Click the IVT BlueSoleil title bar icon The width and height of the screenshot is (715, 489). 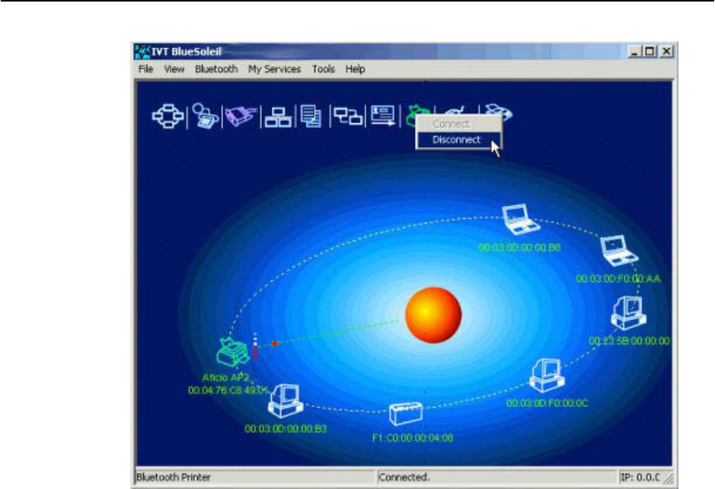pyautogui.click(x=142, y=52)
